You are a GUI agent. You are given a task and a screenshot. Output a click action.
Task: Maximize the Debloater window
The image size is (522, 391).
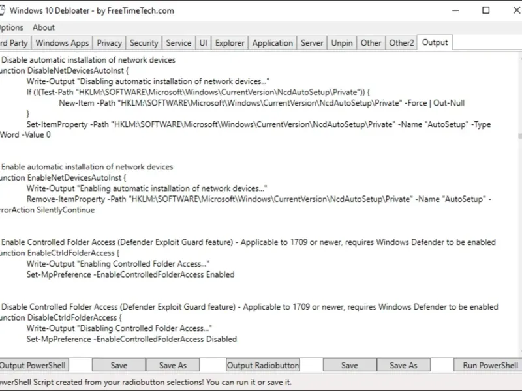point(486,10)
